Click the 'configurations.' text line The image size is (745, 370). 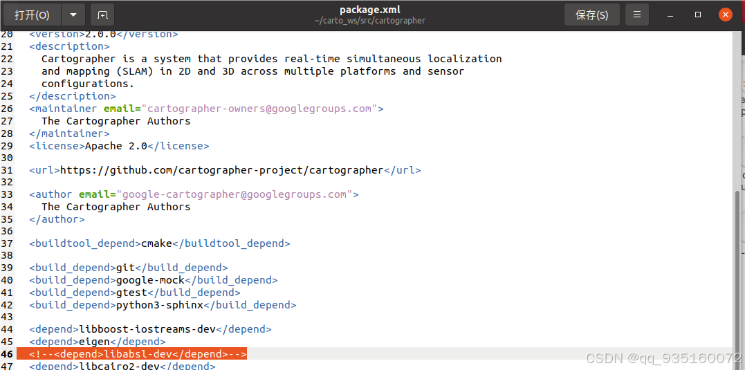[x=88, y=83]
